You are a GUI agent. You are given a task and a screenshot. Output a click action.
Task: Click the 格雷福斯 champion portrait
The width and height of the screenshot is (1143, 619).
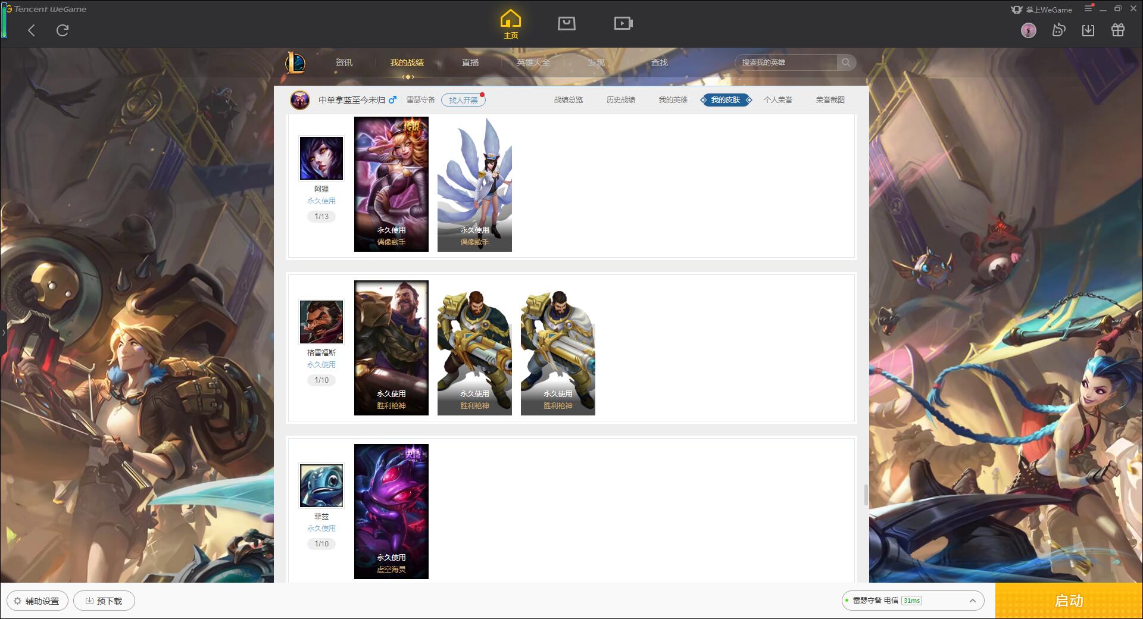click(321, 322)
